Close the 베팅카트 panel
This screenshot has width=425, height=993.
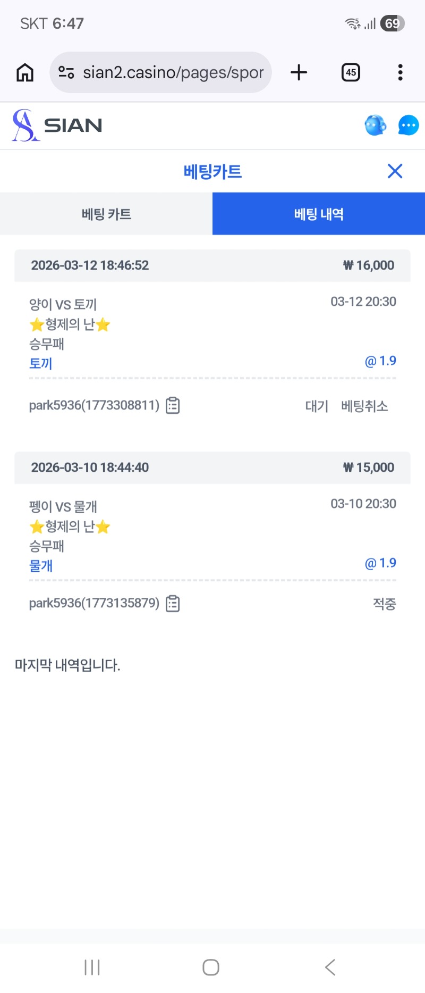(x=395, y=171)
